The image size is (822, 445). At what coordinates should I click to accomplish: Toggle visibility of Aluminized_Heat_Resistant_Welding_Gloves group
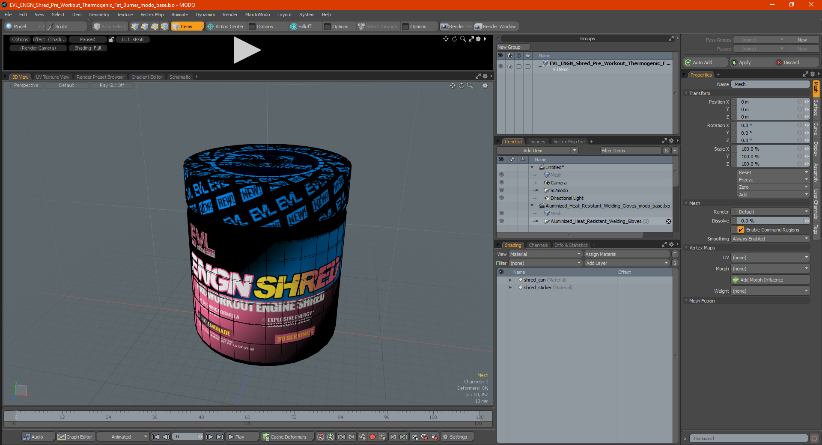(501, 221)
